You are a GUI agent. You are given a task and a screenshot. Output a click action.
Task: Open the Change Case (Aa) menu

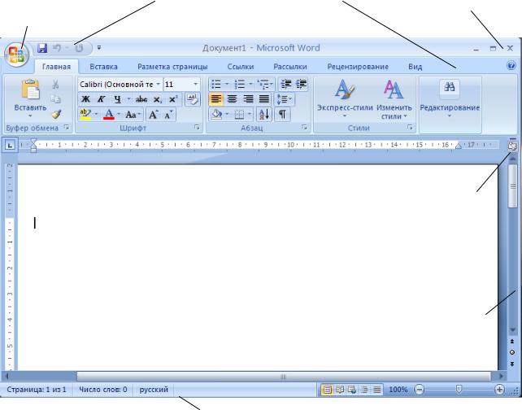pos(133,115)
